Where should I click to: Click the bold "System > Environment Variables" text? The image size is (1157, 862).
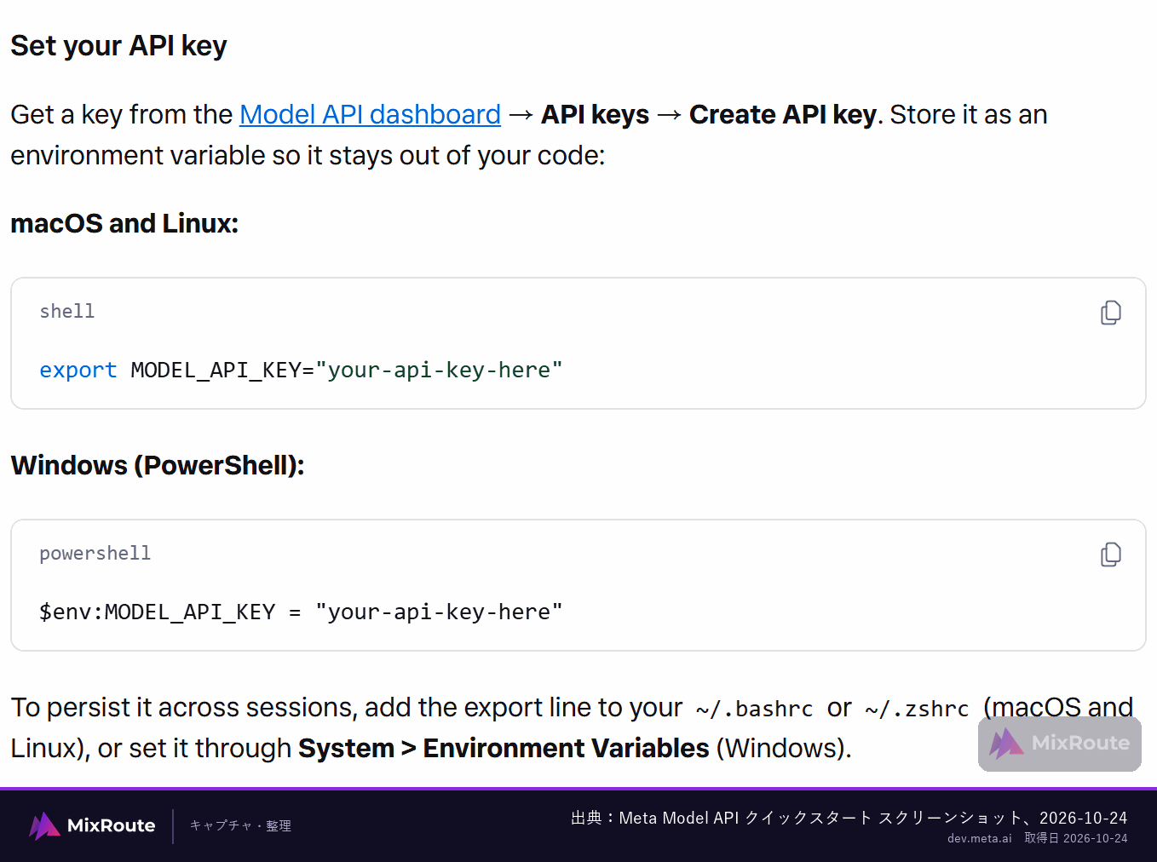tap(504, 748)
